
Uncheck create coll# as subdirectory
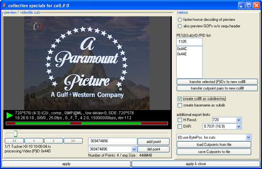180,99
